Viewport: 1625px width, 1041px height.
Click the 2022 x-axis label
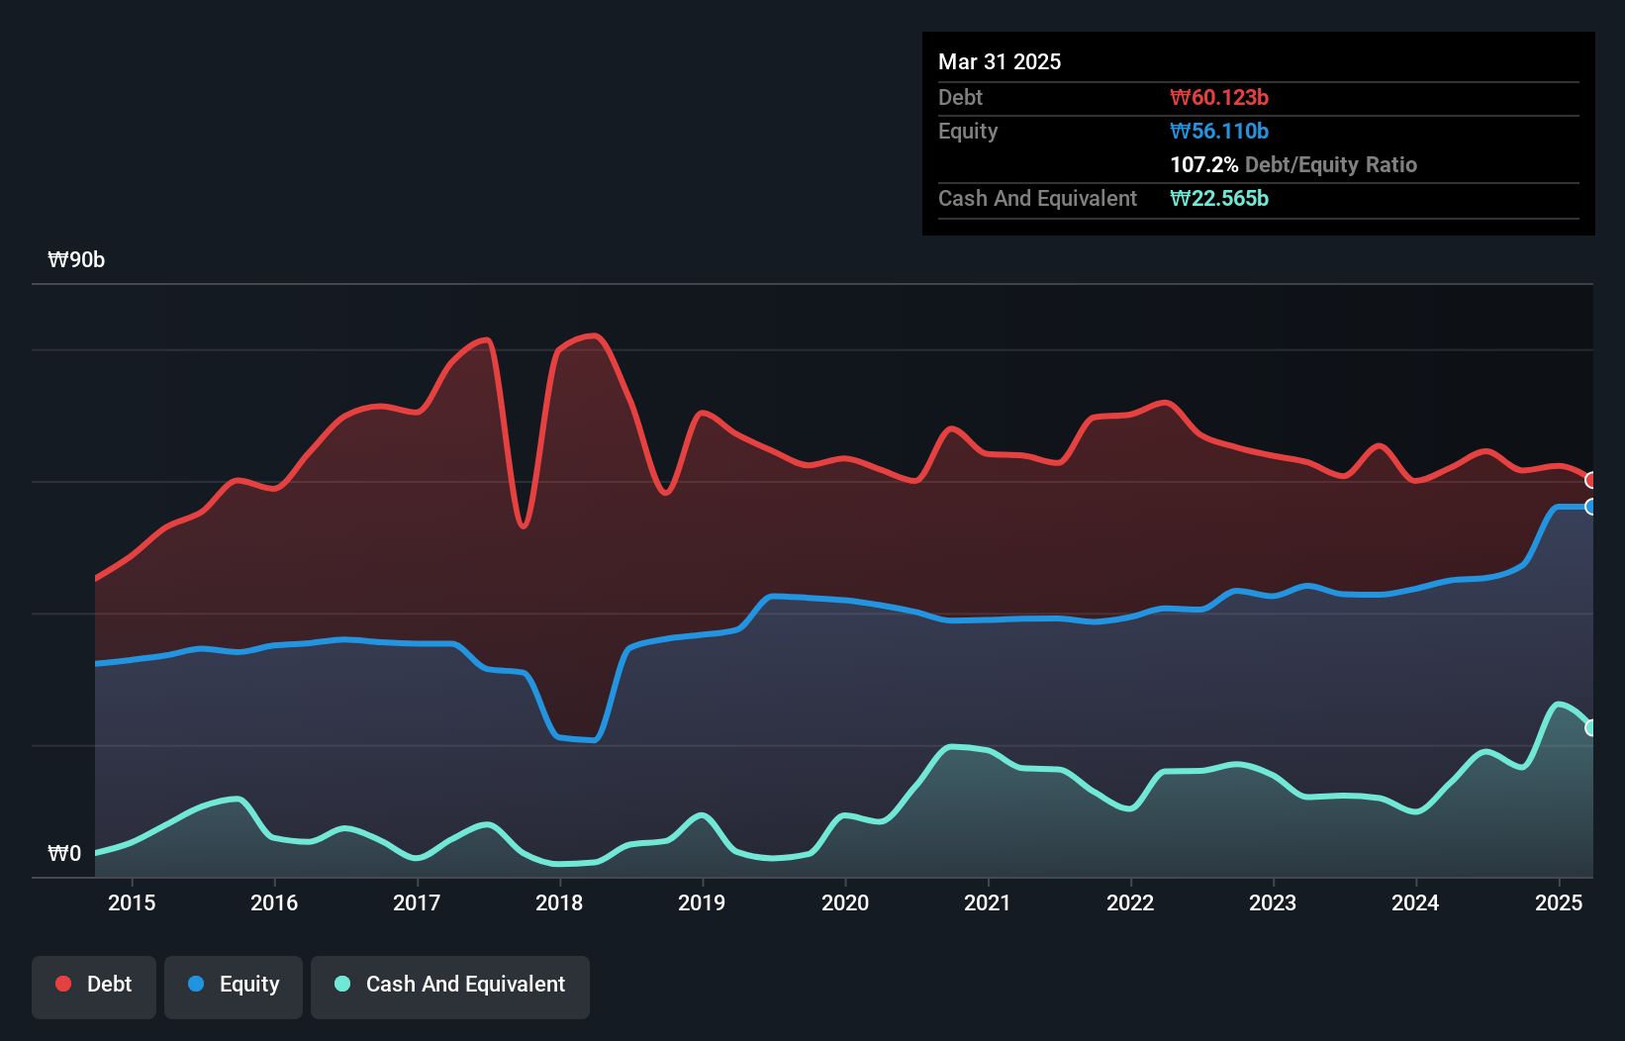[1130, 902]
